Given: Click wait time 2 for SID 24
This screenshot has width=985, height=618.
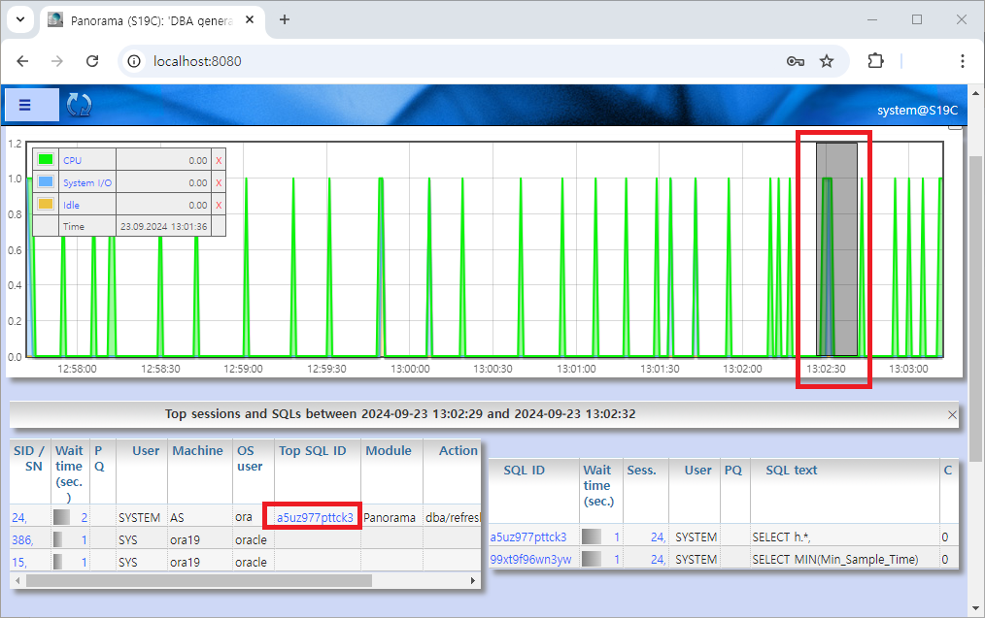Looking at the screenshot, I should (x=85, y=518).
